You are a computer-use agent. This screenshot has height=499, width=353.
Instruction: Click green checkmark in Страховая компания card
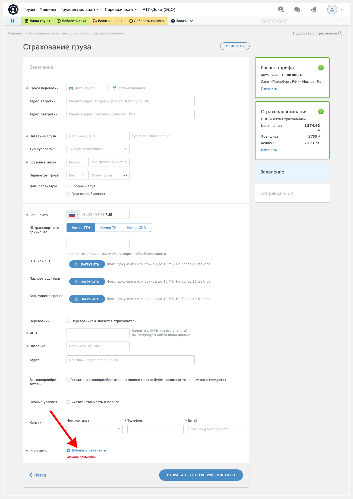click(321, 112)
